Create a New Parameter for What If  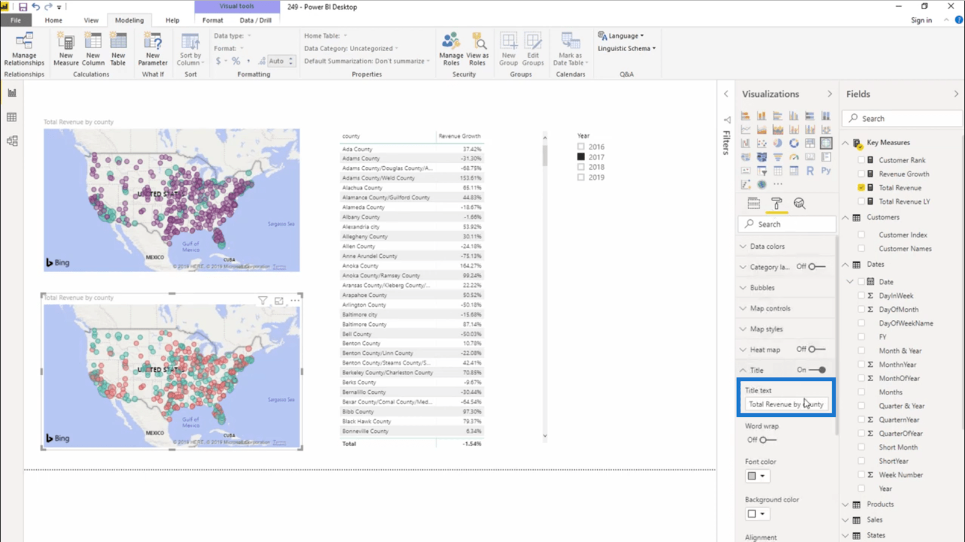click(153, 49)
